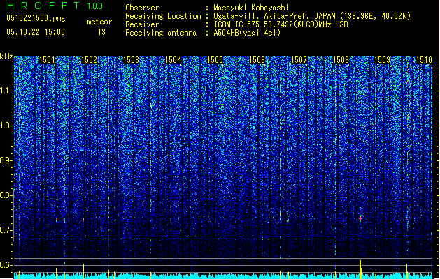Click the Receiving antenna label
This screenshot has height=279, width=440.
pyautogui.click(x=161, y=33)
